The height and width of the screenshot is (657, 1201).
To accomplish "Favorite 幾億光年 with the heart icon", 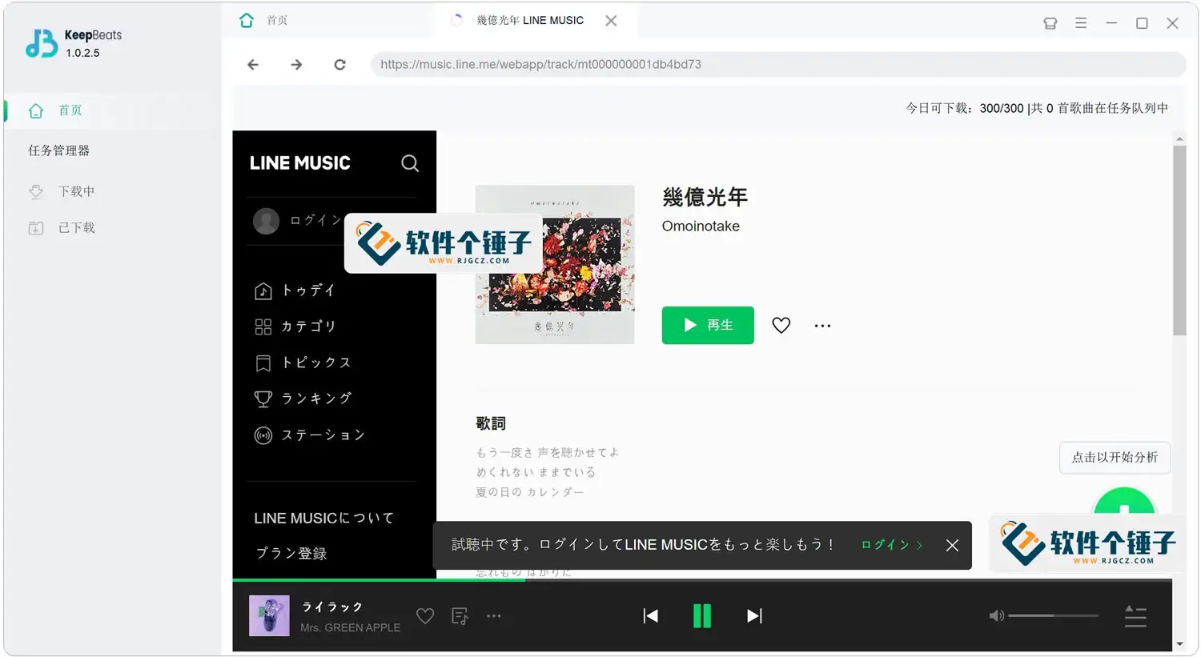I will point(781,325).
